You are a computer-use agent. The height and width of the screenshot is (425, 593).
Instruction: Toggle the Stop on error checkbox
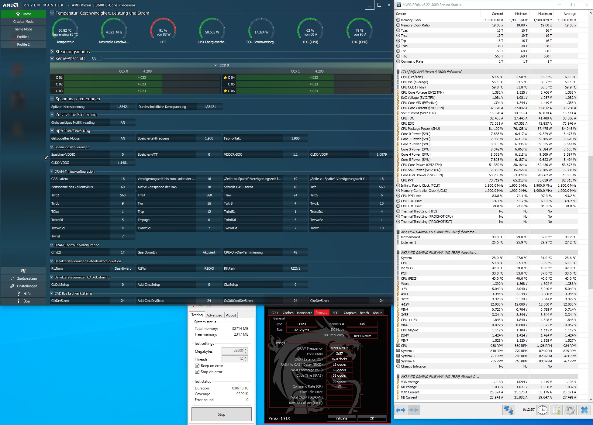[x=197, y=372]
